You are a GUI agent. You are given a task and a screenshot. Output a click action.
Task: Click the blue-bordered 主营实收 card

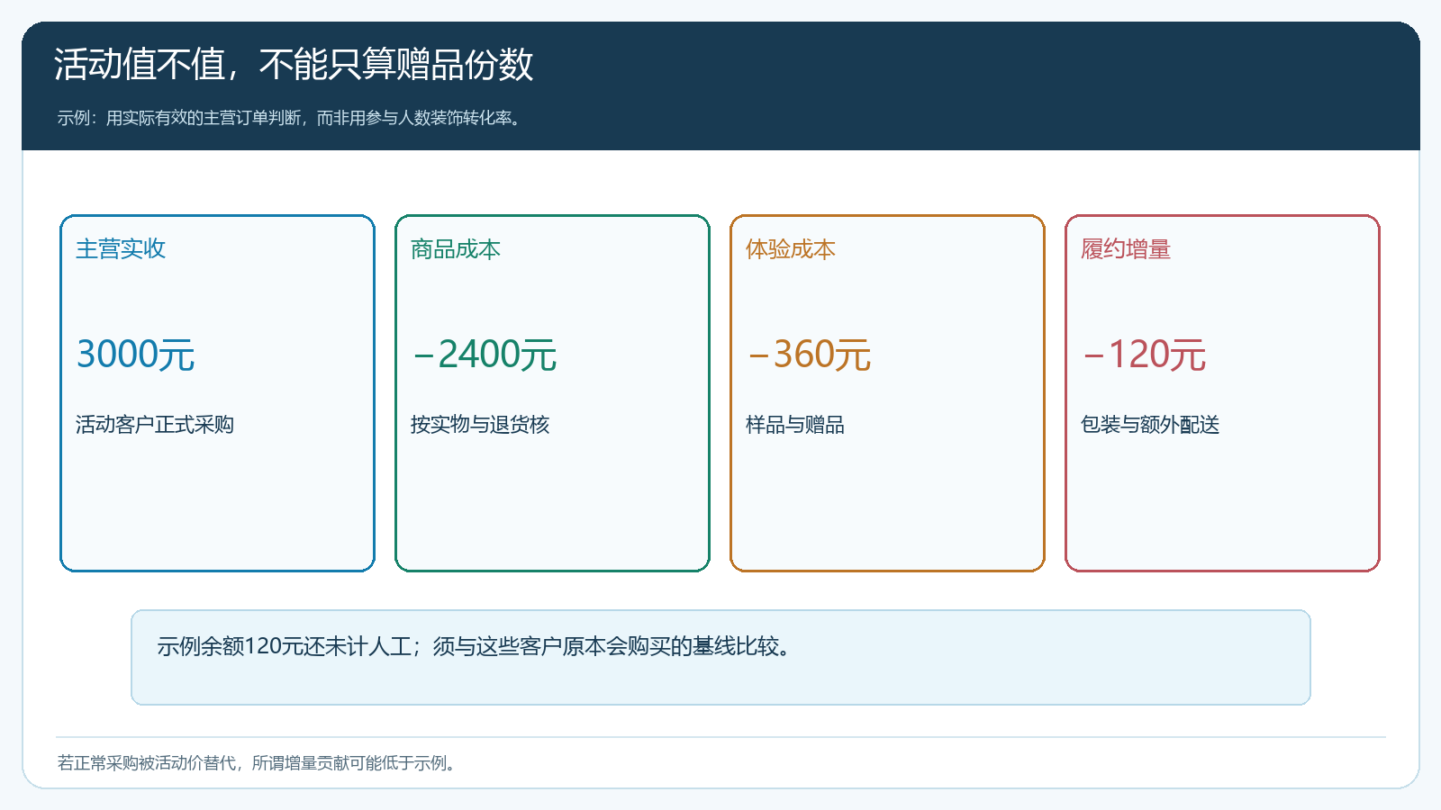coord(217,393)
